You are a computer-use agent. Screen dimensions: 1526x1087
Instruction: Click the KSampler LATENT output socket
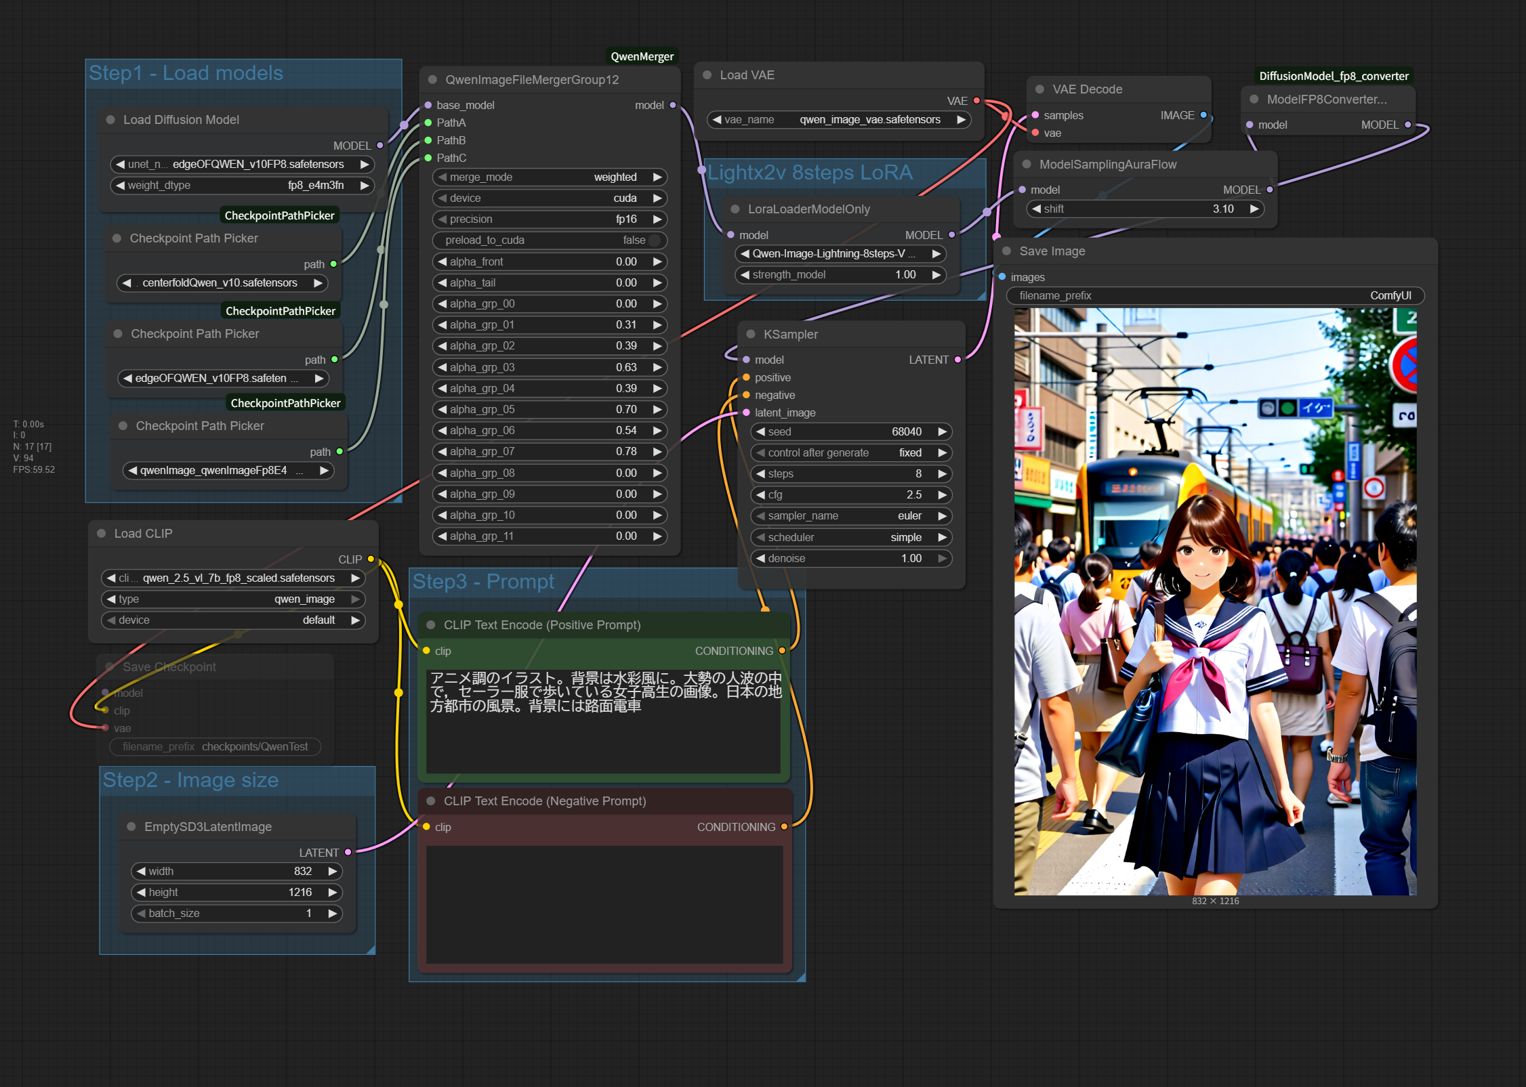tap(957, 360)
